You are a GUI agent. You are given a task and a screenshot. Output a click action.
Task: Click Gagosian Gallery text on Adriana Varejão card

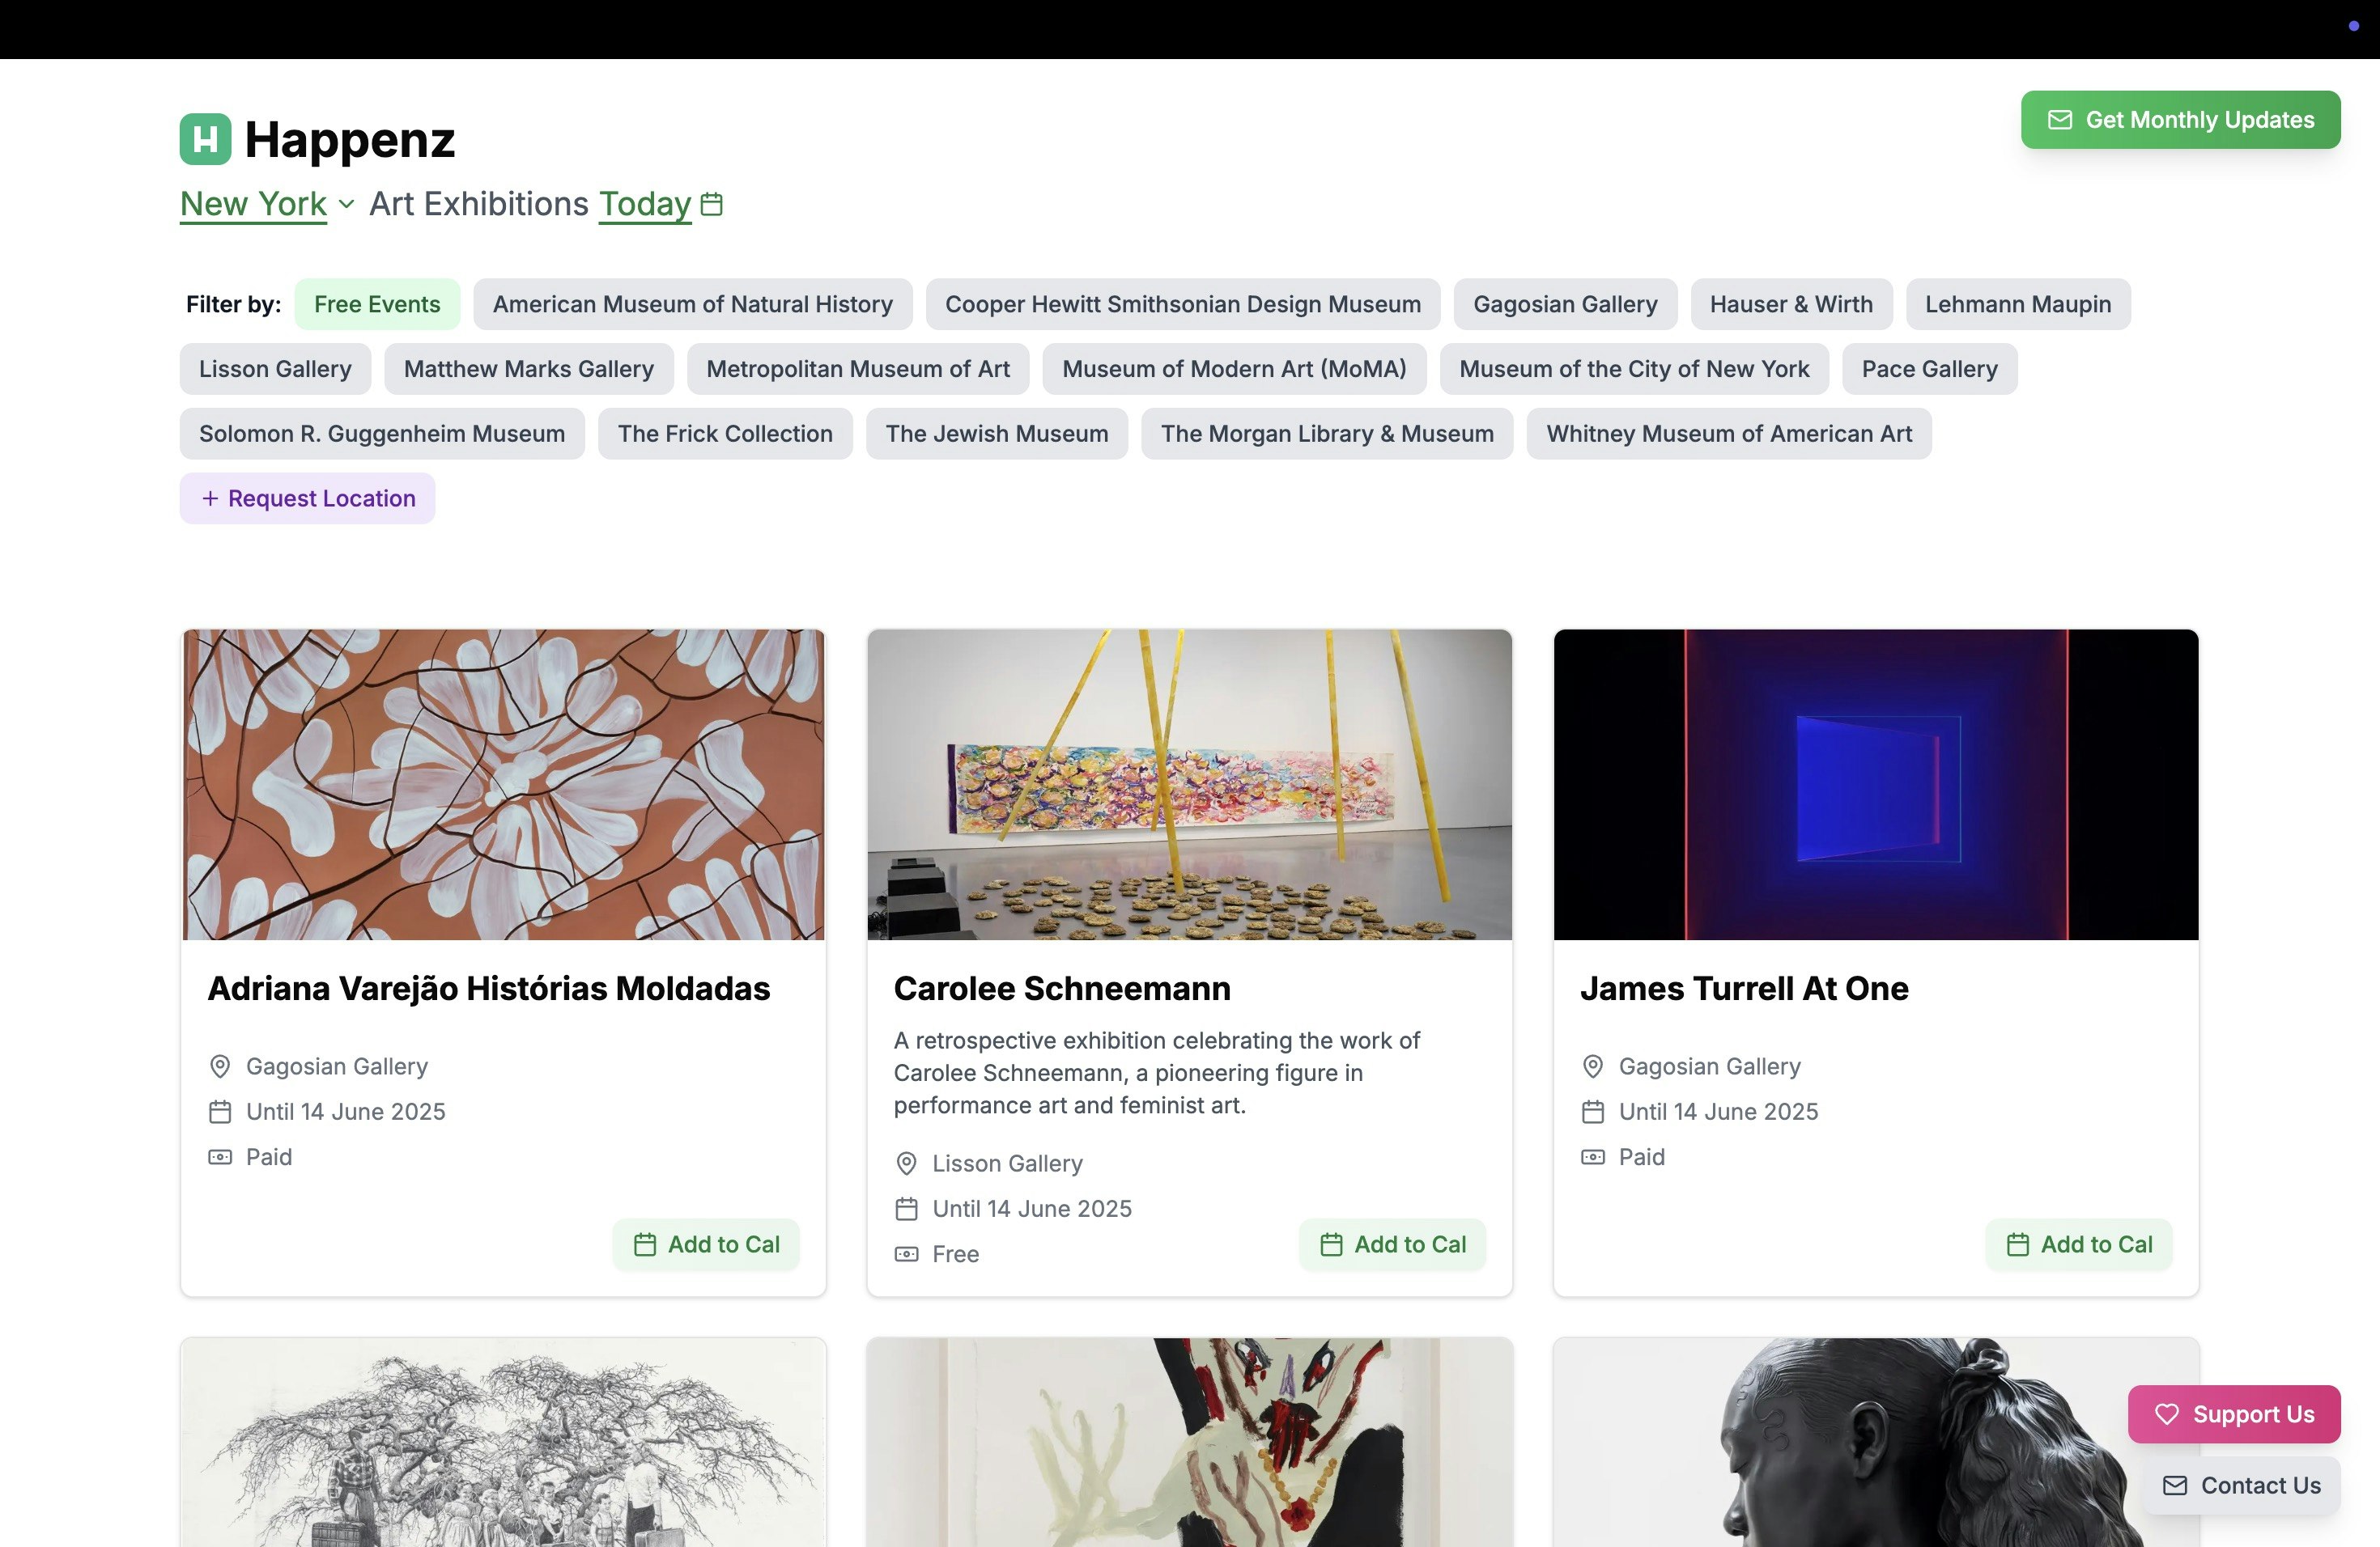336,1066
